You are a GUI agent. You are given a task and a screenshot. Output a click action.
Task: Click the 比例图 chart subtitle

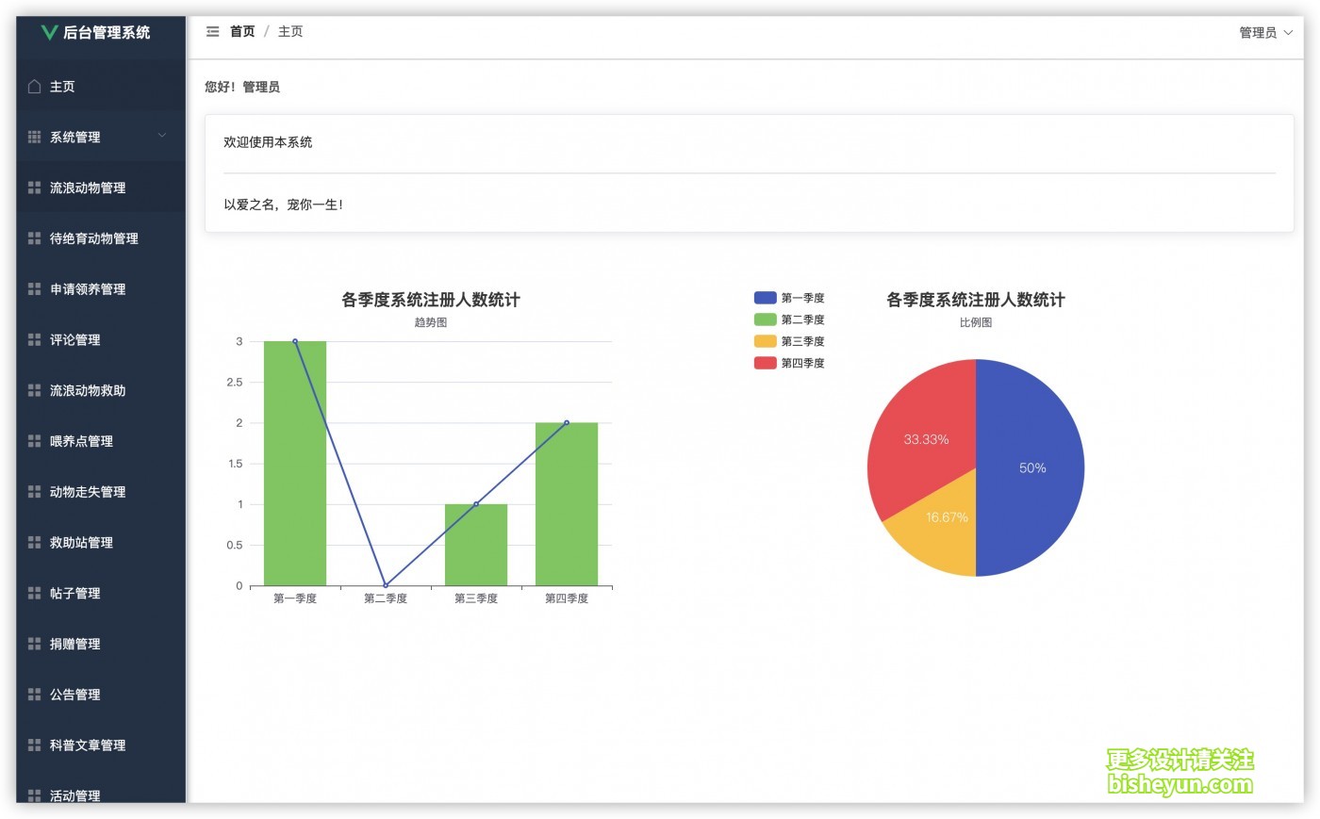click(x=976, y=322)
